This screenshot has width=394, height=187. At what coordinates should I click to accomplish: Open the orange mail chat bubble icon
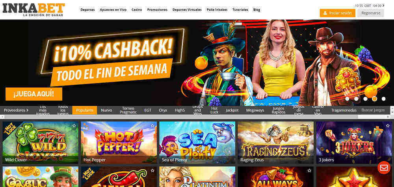click(x=384, y=168)
